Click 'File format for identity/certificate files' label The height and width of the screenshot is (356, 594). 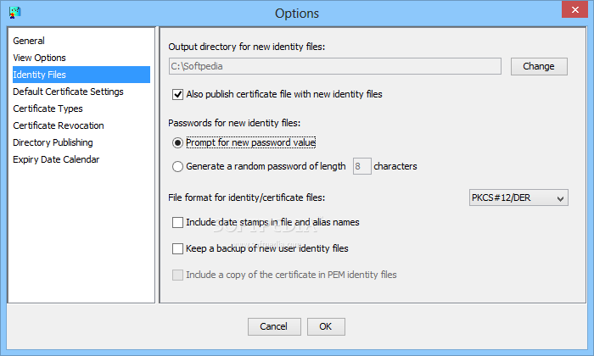click(247, 197)
